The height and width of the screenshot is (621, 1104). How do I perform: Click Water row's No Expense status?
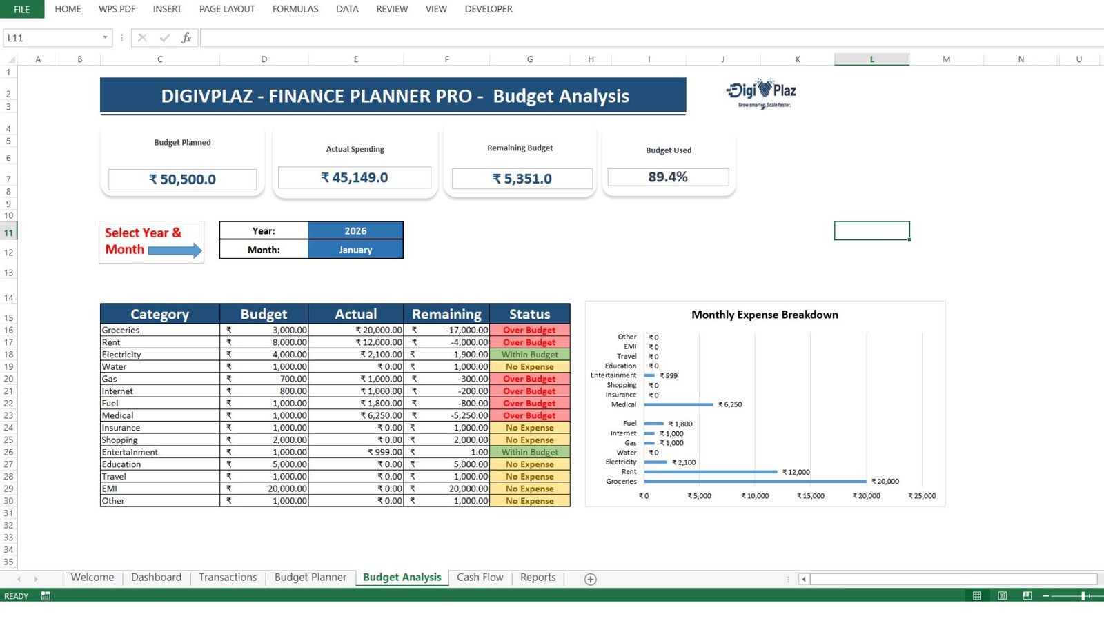[530, 366]
